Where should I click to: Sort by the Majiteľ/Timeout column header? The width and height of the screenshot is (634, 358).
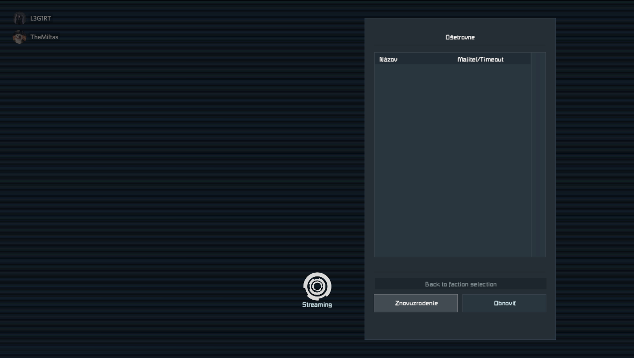pyautogui.click(x=480, y=60)
